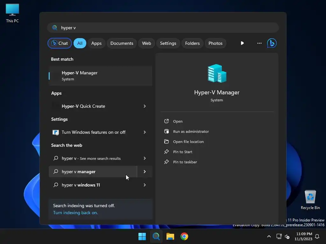Click Turn indexing back on link
Image resolution: width=326 pixels, height=244 pixels.
click(75, 213)
